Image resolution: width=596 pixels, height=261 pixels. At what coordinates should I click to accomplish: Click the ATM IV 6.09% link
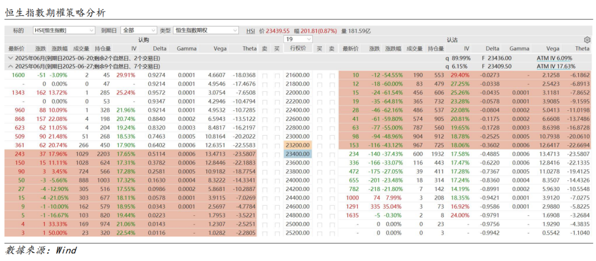pyautogui.click(x=554, y=58)
